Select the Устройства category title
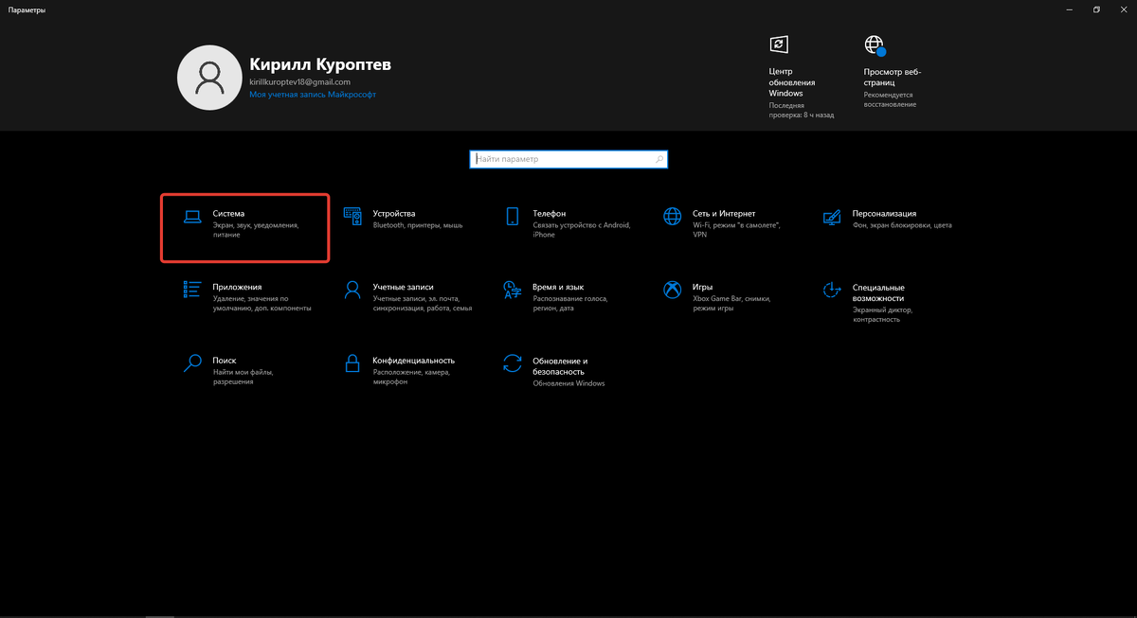Image resolution: width=1137 pixels, height=618 pixels. 394,214
